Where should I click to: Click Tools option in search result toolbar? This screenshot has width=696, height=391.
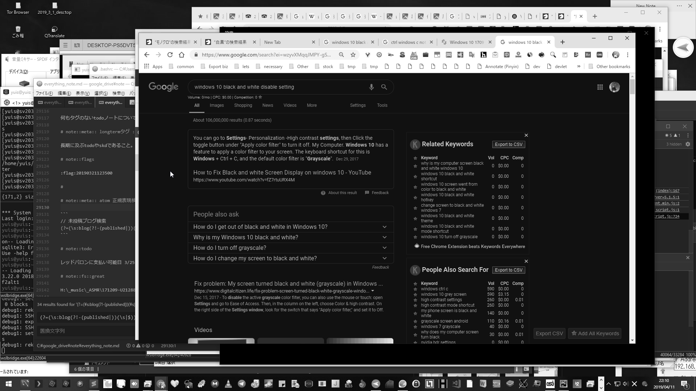click(x=382, y=105)
